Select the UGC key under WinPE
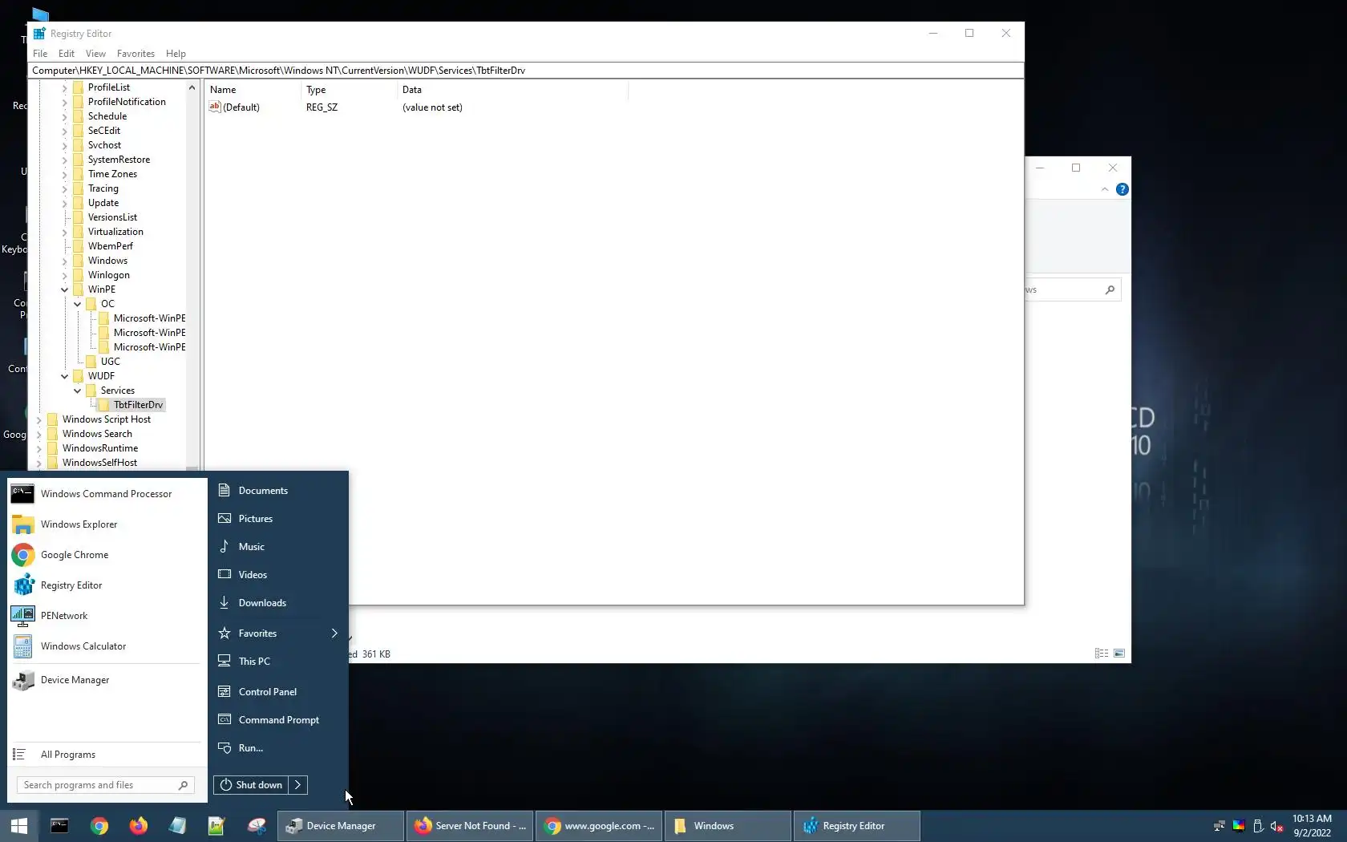Image resolution: width=1347 pixels, height=842 pixels. pos(111,362)
